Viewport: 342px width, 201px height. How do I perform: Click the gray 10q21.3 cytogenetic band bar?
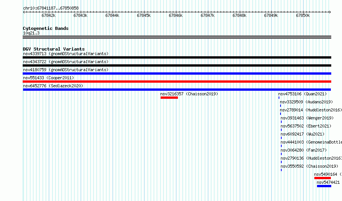pyautogui.click(x=177, y=37)
